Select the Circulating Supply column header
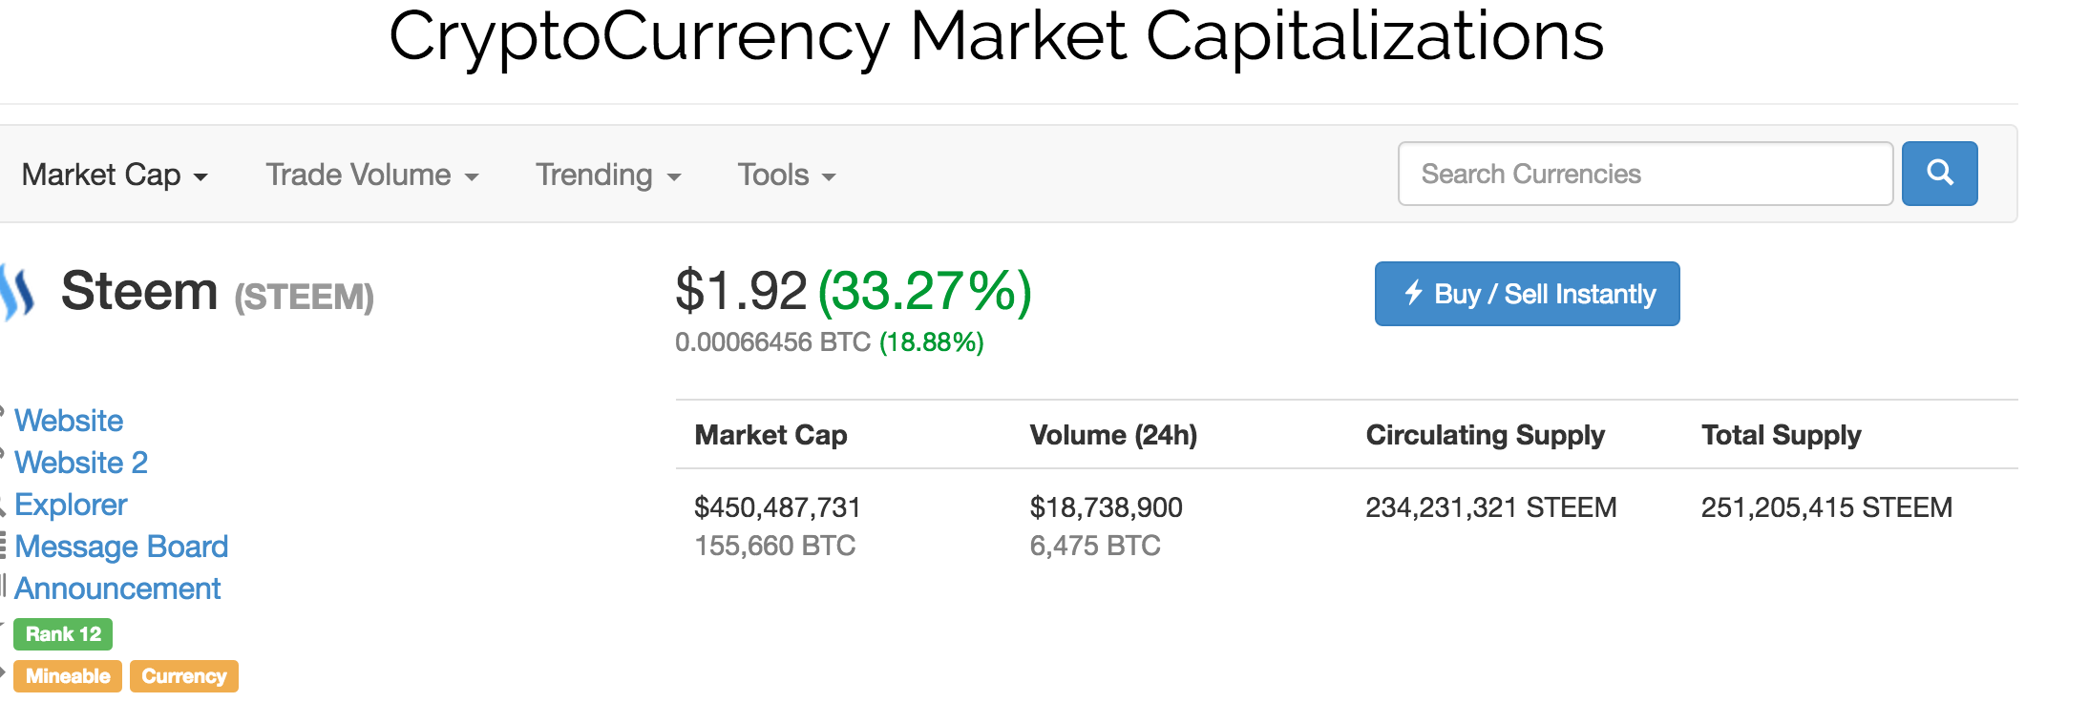2089x723 pixels. click(x=1485, y=435)
